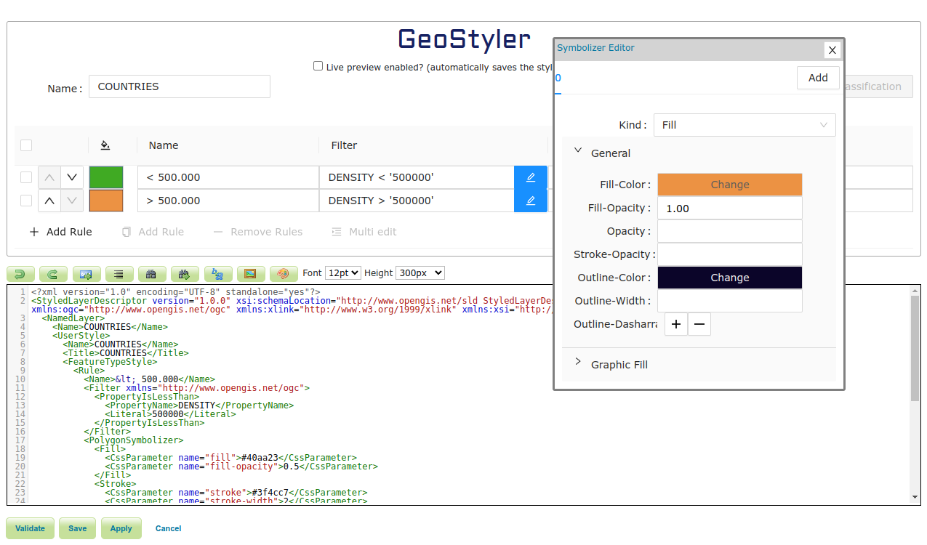Change the orange Fill-Color swatch
This screenshot has width=927, height=545.
(x=730, y=185)
